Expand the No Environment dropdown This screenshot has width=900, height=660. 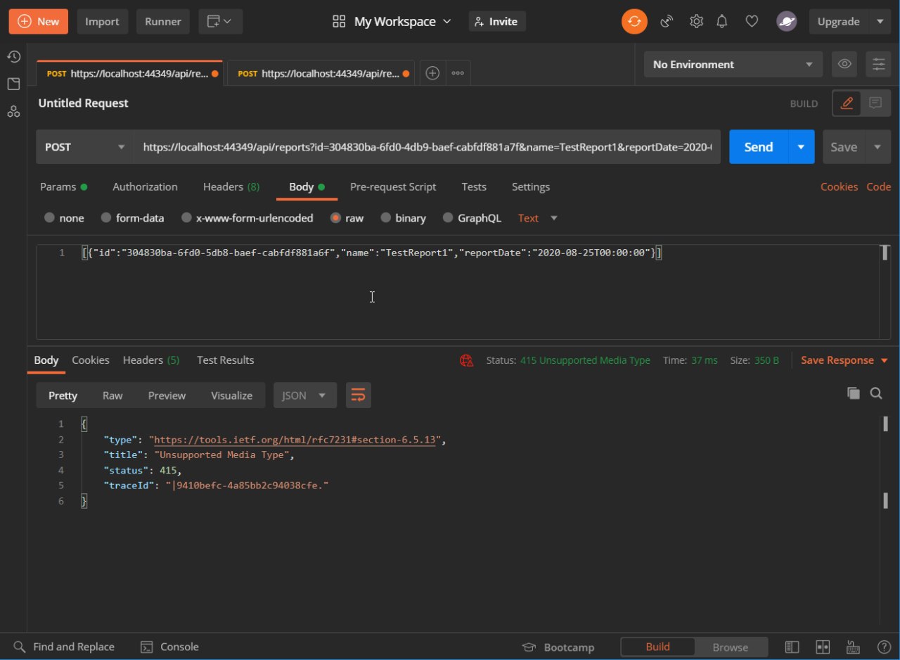point(733,65)
